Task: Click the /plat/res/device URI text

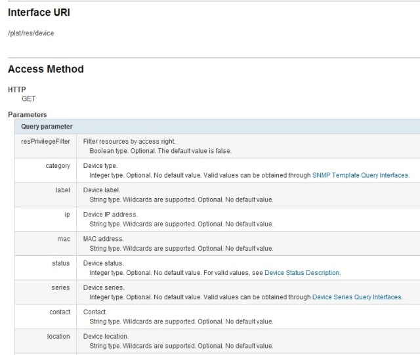Action: (31, 33)
